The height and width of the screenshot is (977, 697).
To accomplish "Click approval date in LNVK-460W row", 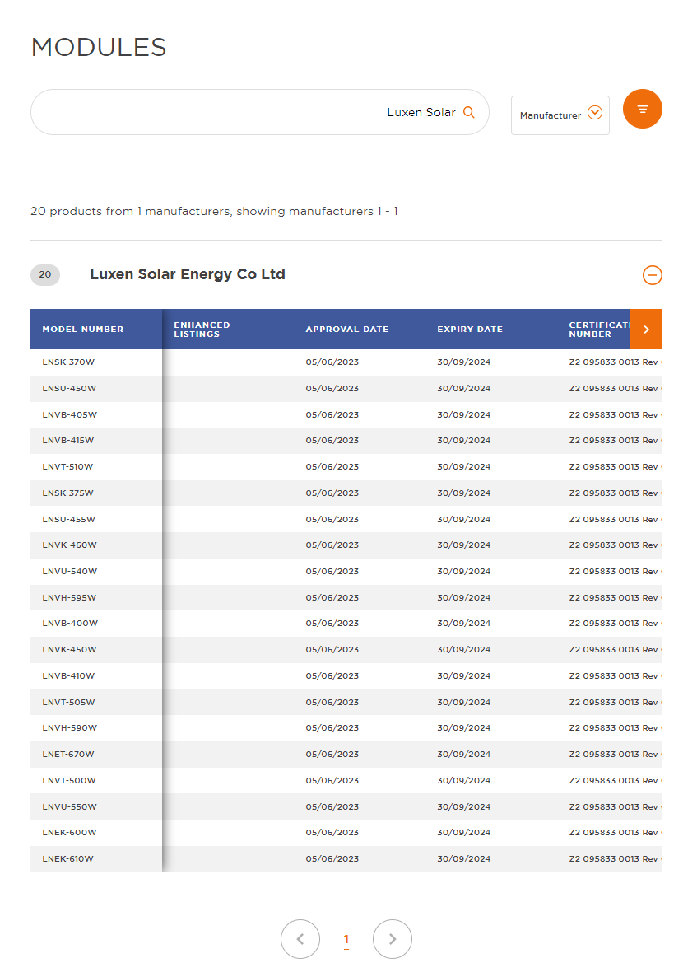I will point(332,545).
